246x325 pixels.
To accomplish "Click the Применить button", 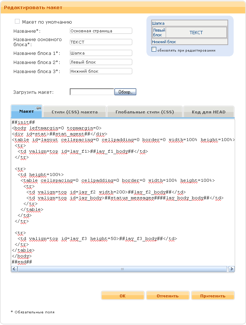I will pos(213,296).
